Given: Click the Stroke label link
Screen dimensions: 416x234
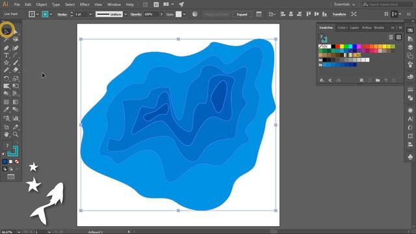Looking at the screenshot, I should 62,14.
